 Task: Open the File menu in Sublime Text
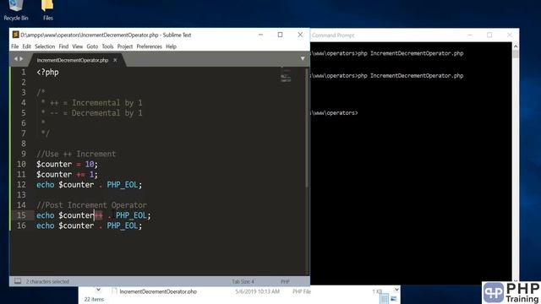(15, 46)
